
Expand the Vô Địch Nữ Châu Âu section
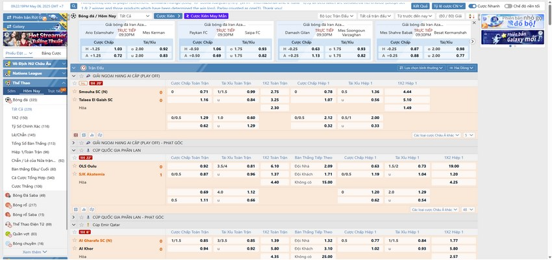(35, 64)
